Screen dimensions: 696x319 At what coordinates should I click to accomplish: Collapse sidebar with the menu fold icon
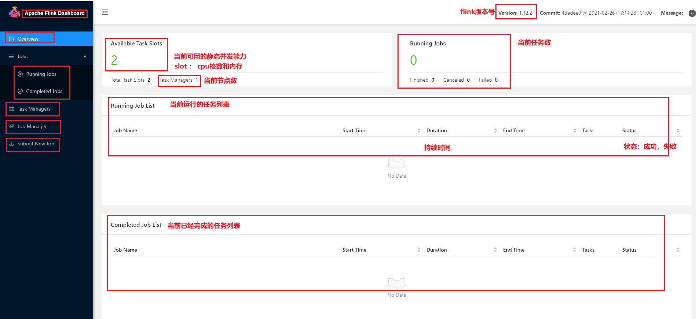pyautogui.click(x=105, y=12)
